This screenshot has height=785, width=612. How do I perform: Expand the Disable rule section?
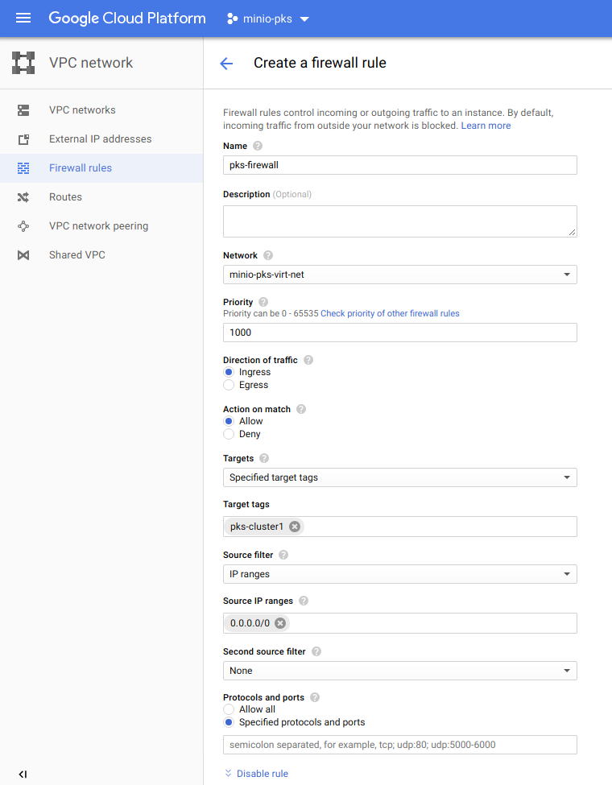click(x=256, y=774)
